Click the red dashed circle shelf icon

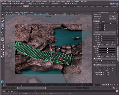pyautogui.click(x=9, y=9)
